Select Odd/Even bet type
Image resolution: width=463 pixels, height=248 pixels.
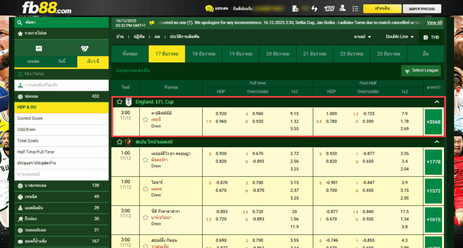(61, 130)
